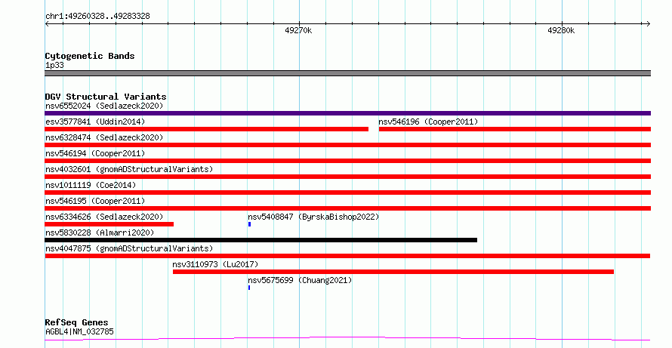Click the short red nsv6334626 variant bar
Image resolution: width=672 pixels, height=348 pixels.
click(x=109, y=224)
